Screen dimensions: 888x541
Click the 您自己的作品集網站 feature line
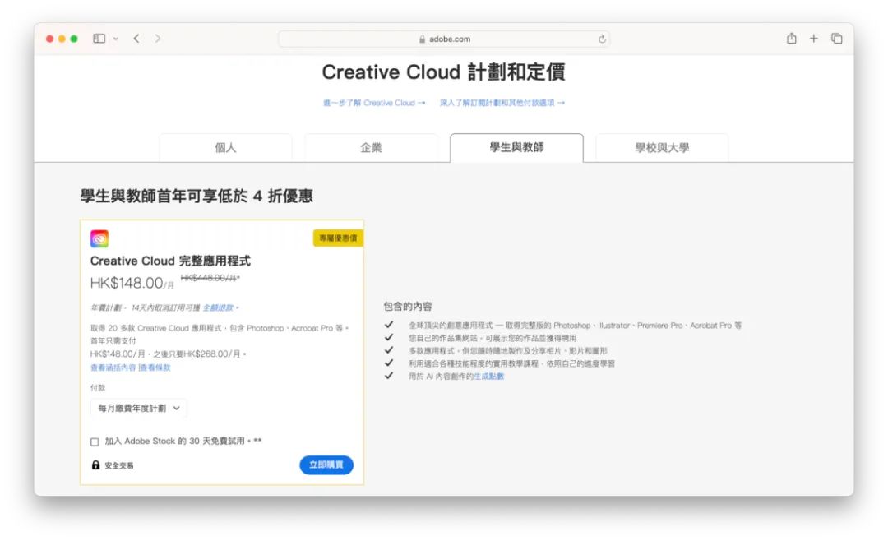493,338
